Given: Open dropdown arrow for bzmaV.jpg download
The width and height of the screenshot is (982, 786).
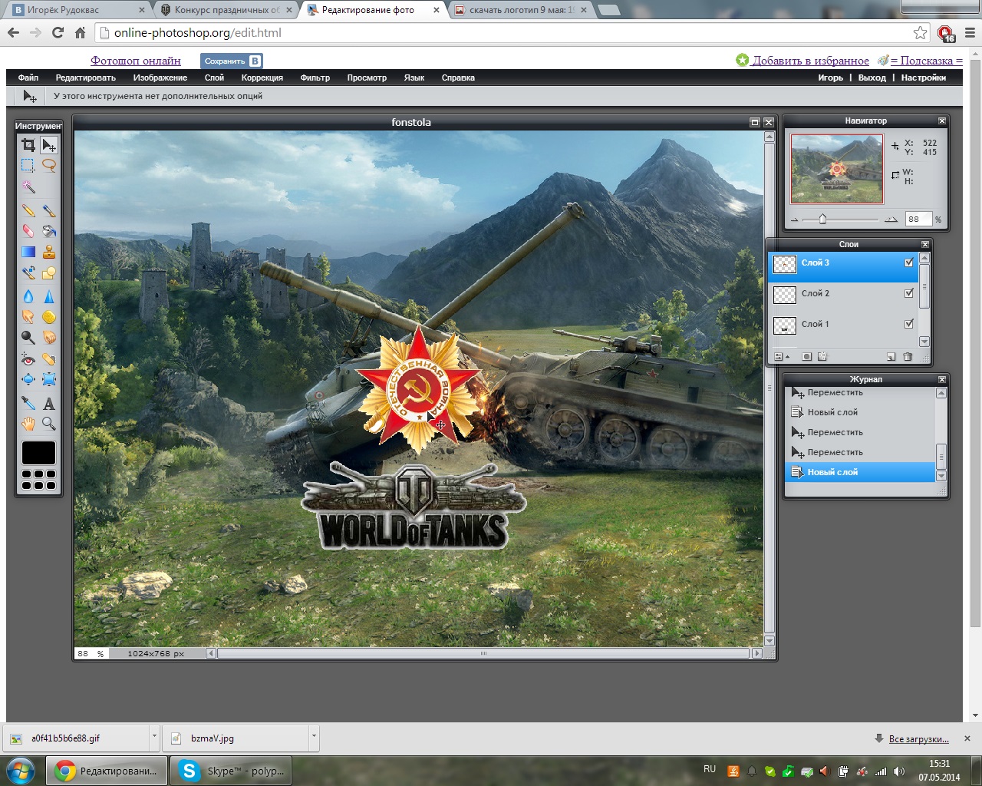Looking at the screenshot, I should coord(314,736).
